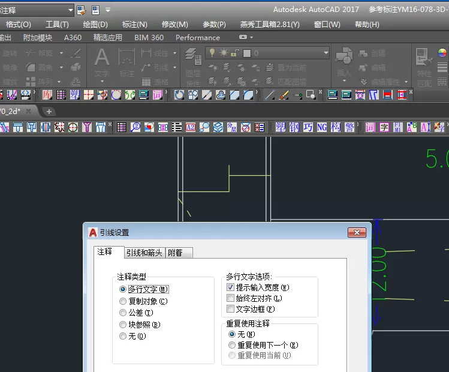
Task: Click the NG toolbar icon
Action: coord(322,127)
